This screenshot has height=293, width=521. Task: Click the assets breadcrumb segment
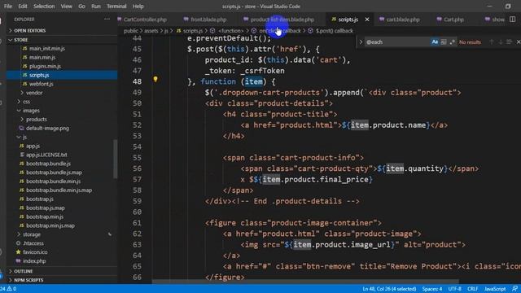[x=151, y=31]
